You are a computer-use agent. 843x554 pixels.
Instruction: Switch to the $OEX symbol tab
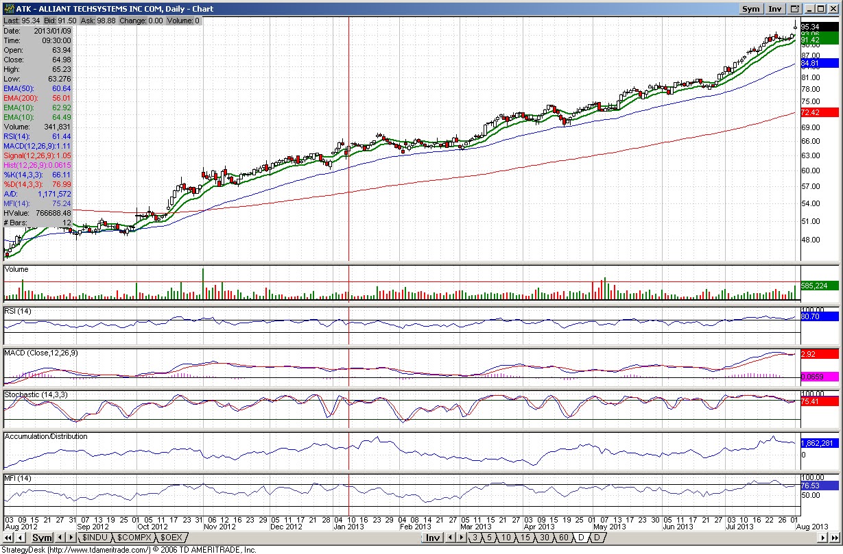[x=171, y=538]
